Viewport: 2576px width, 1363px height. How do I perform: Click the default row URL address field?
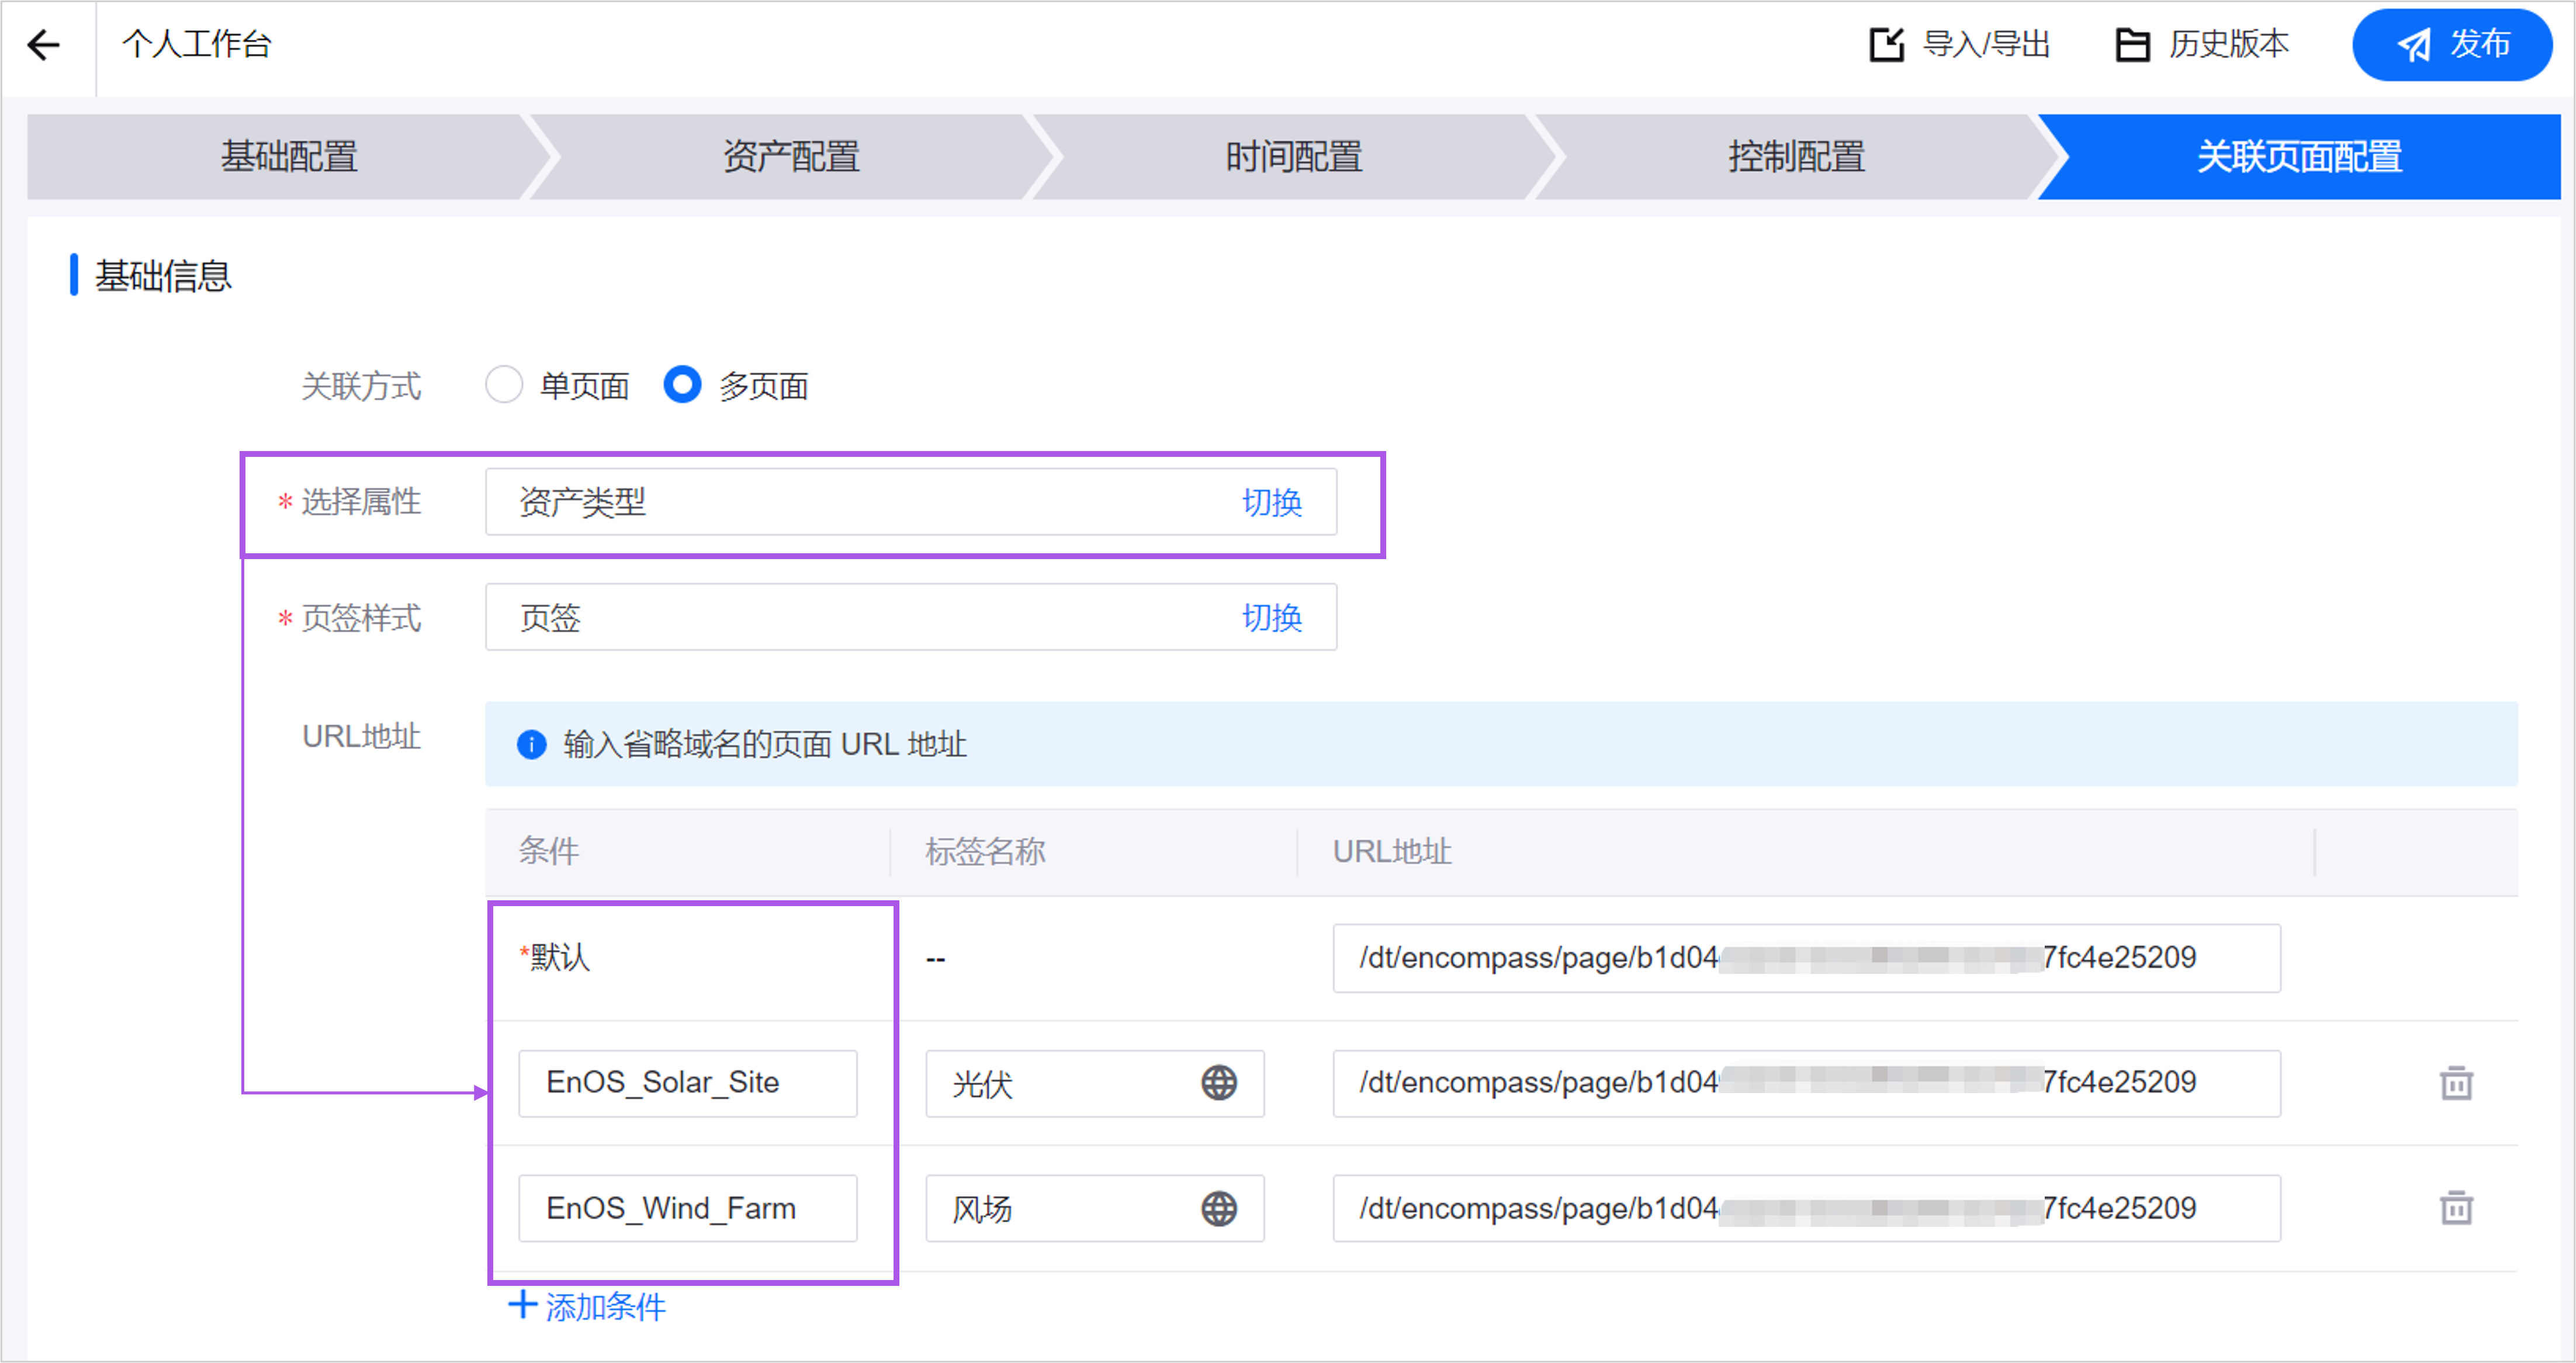pos(1805,957)
